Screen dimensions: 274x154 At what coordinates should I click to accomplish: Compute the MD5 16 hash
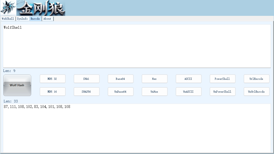(x=53, y=92)
